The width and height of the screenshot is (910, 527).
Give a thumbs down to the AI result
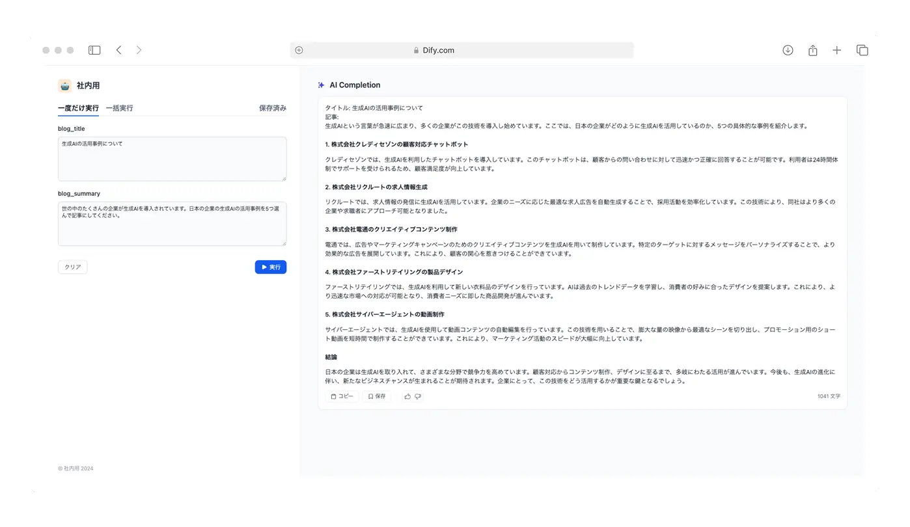pos(418,396)
